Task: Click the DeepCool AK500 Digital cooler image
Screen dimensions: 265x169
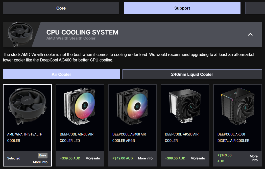Action: [x=237, y=106]
